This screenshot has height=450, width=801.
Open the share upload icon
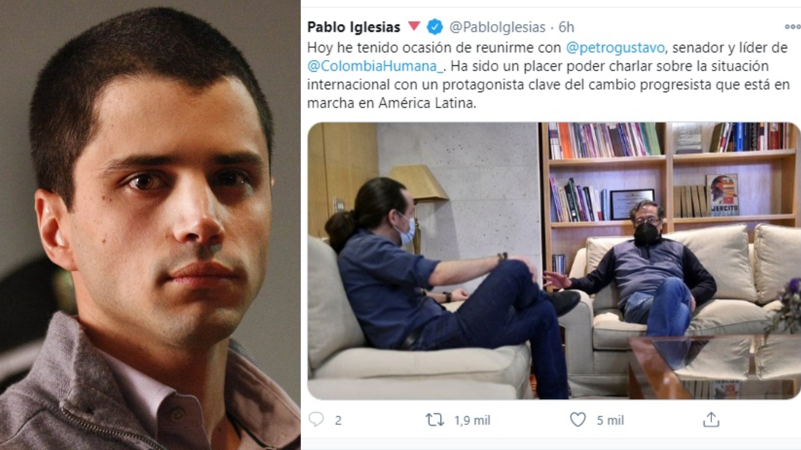(x=711, y=419)
